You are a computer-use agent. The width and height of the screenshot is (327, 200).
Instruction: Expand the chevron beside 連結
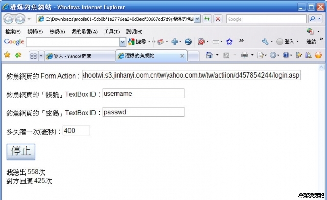(x=321, y=39)
